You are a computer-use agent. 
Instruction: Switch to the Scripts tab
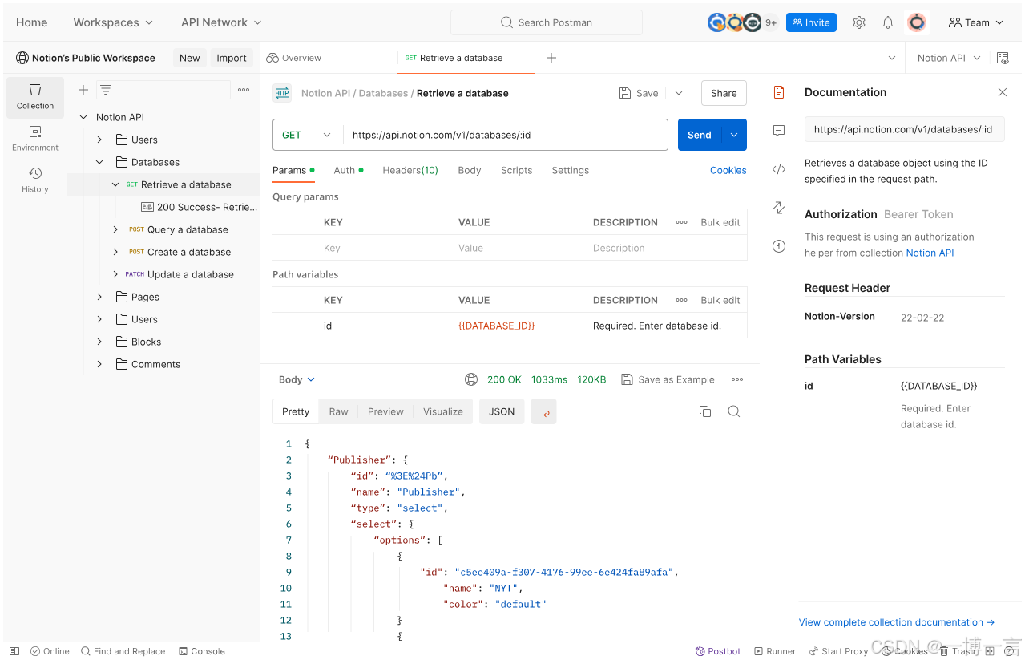[x=516, y=170]
